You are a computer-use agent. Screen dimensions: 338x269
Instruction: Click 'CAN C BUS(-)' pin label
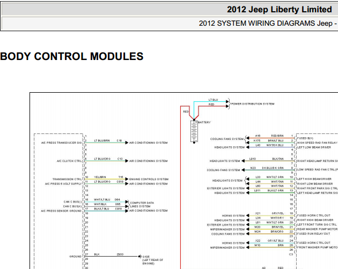click(72, 202)
